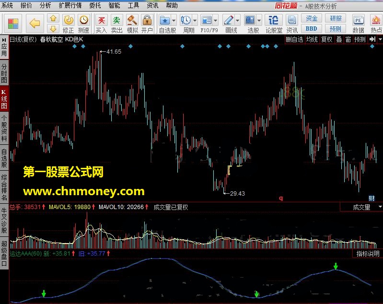Click the 选股 stock picker icon
The image size is (383, 304).
[x=250, y=21]
